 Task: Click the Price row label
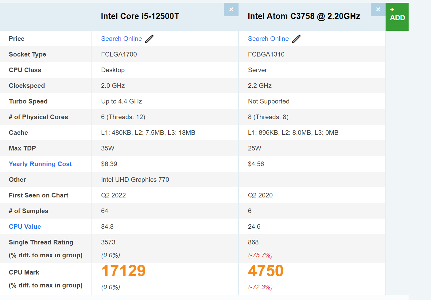pyautogui.click(x=17, y=39)
